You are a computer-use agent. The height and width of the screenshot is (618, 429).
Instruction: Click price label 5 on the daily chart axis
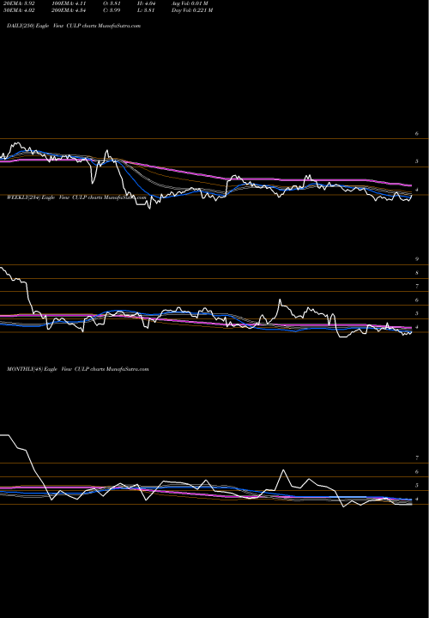coord(417,161)
